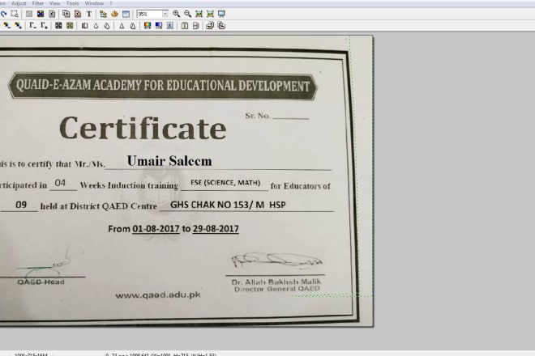Viewport: 535px width, 356px height.
Task: Open the Window menu
Action: pyautogui.click(x=94, y=3)
